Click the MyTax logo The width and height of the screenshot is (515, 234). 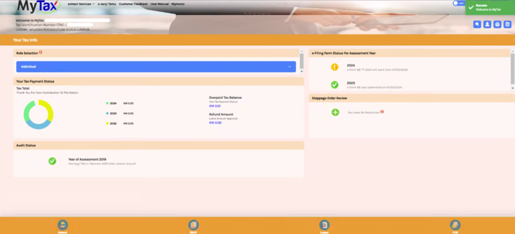(39, 6)
